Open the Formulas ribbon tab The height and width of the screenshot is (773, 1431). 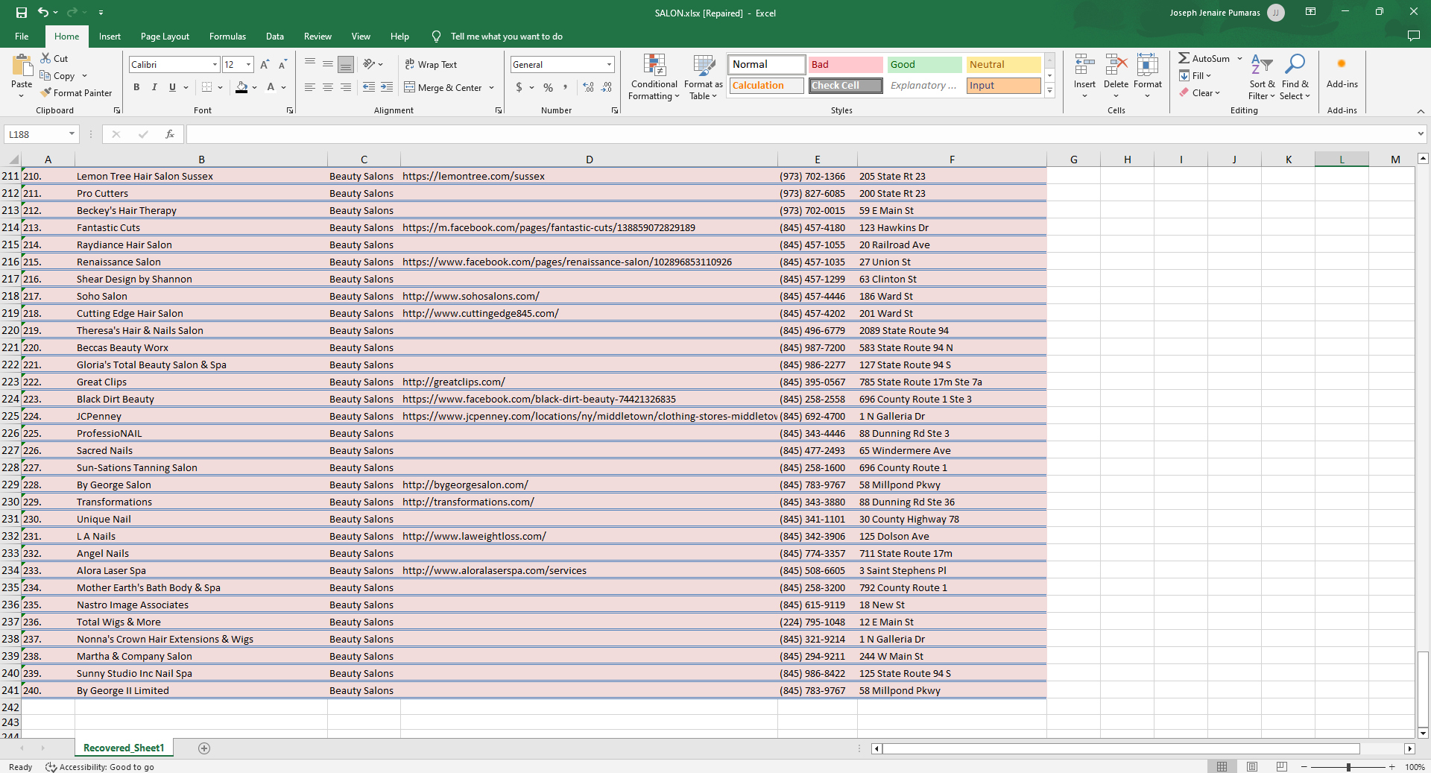(x=227, y=37)
